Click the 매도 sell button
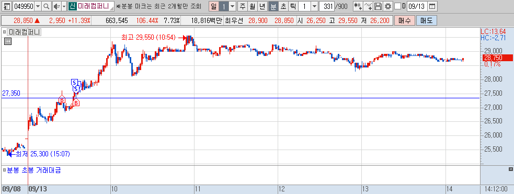This screenshot has height=194, width=514. pos(427,20)
